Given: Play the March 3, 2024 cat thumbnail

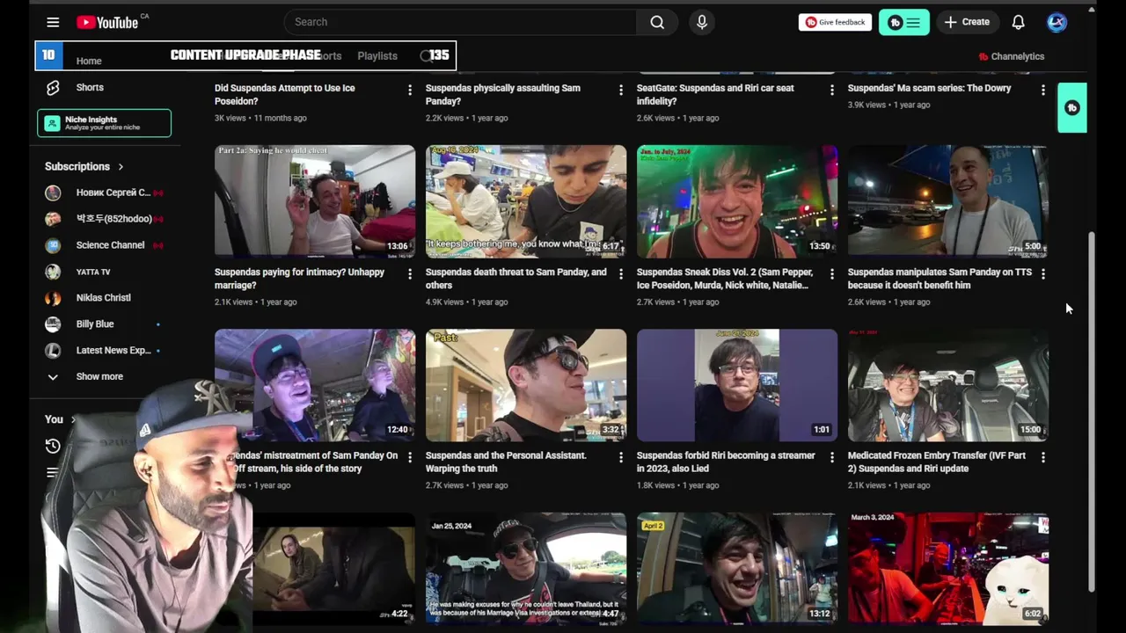Looking at the screenshot, I should coord(948,569).
